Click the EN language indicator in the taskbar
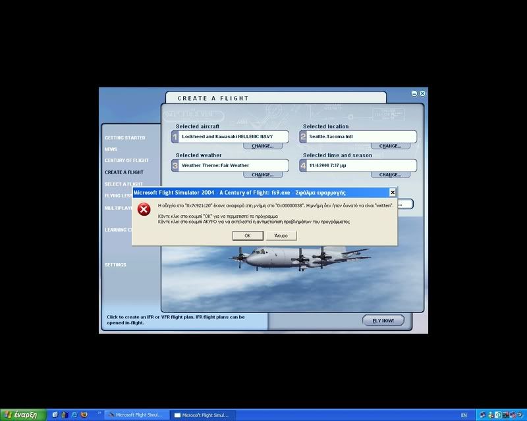The width and height of the screenshot is (527, 421). point(464,415)
